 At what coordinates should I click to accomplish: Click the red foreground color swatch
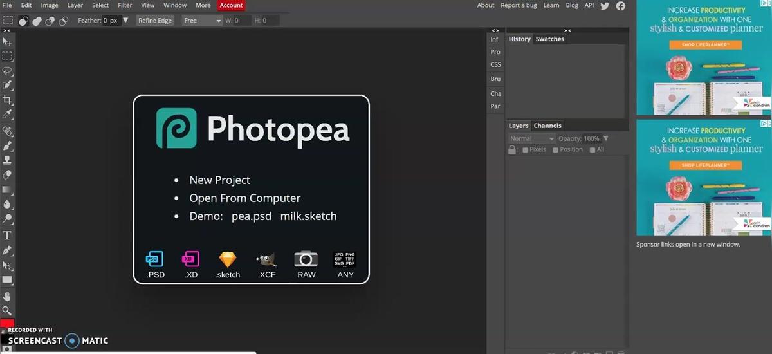click(6, 323)
